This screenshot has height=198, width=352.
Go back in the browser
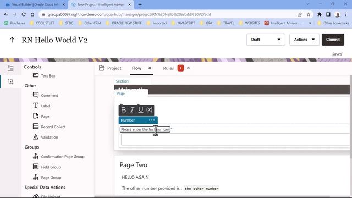pos(6,14)
